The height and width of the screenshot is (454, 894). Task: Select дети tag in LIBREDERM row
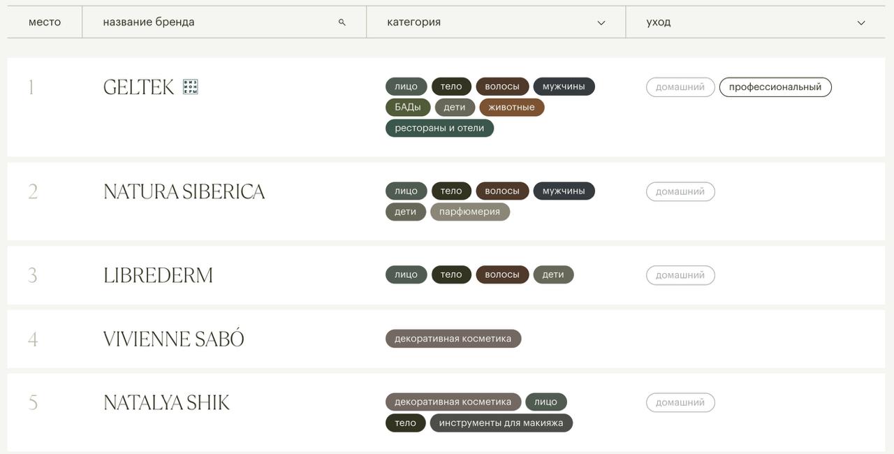553,274
